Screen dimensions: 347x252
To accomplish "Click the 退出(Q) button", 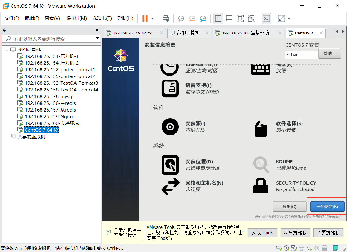I will coord(289,207).
